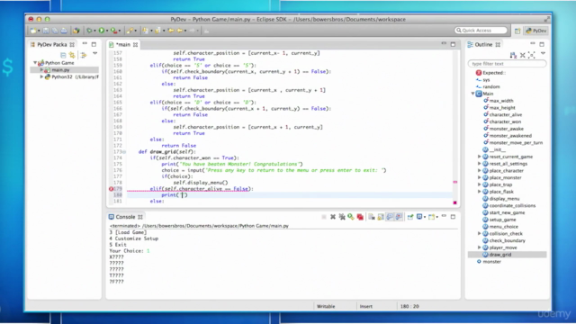Viewport: 576px width, 324px height.
Task: Open the dropdown arrow beside the New icon
Action: (39, 31)
